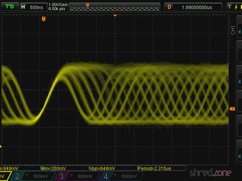Click the trigger level T marker on right edge
Screen dimensions: 242x181
click(232, 109)
